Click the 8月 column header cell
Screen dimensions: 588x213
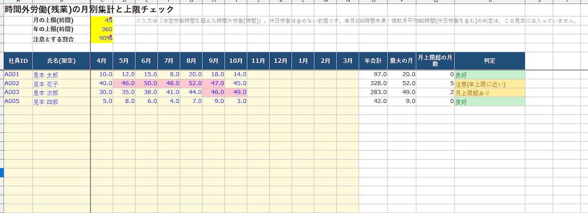click(191, 61)
